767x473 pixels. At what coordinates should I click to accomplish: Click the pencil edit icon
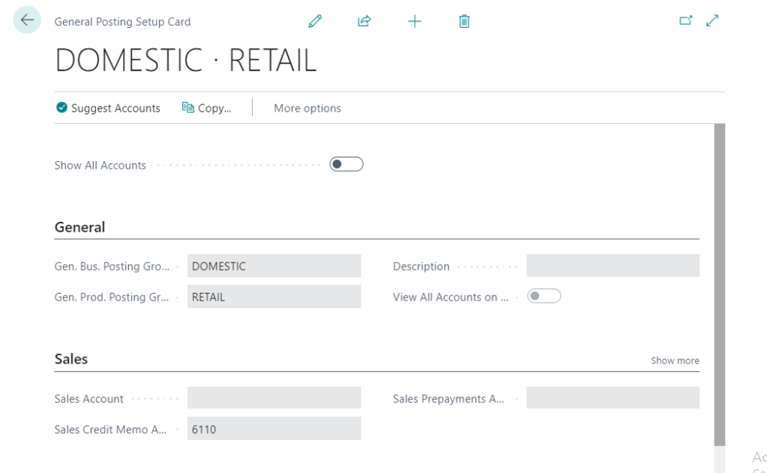pos(315,21)
